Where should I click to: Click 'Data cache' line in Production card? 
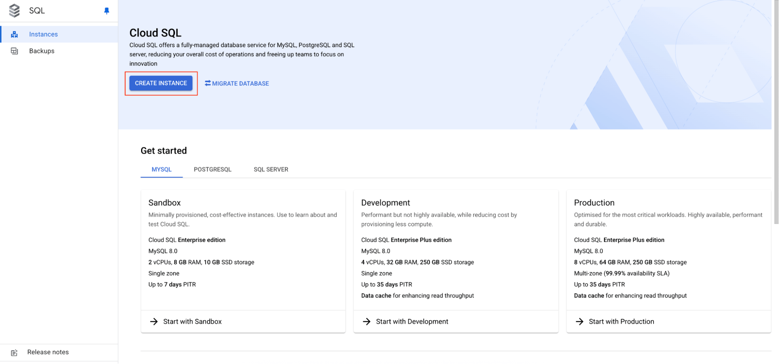pos(630,296)
